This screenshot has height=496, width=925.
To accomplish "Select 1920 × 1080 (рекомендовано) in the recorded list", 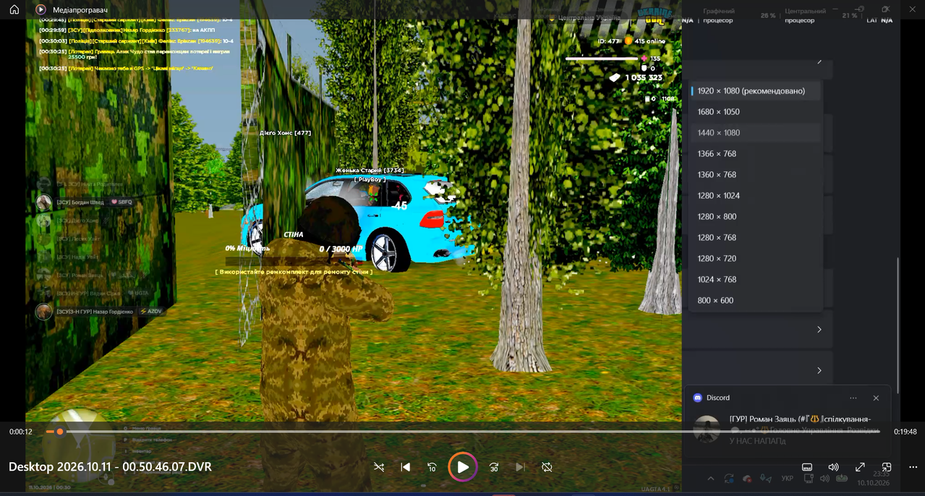I will [x=756, y=91].
